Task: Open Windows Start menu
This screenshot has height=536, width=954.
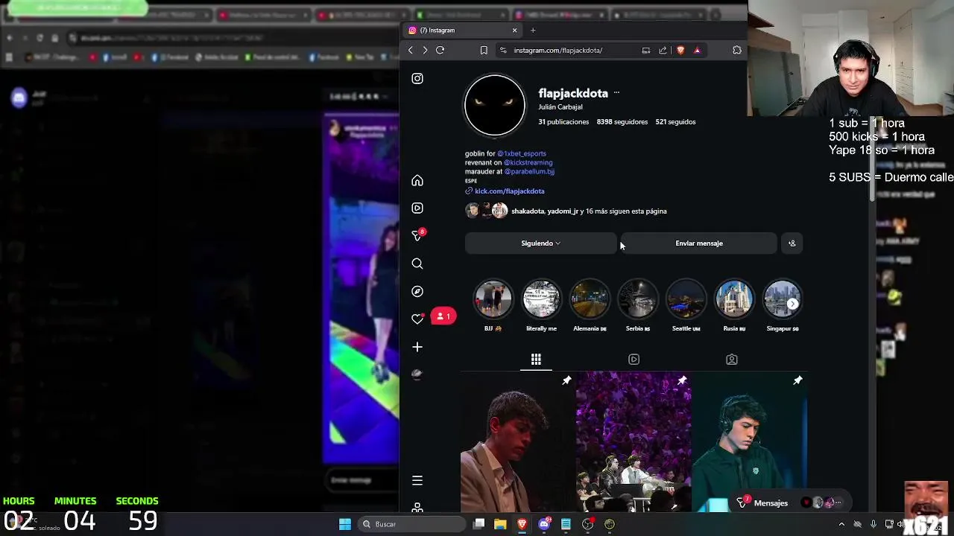Action: point(345,524)
